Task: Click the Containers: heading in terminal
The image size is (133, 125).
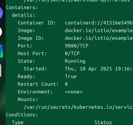Action: pos(22,8)
